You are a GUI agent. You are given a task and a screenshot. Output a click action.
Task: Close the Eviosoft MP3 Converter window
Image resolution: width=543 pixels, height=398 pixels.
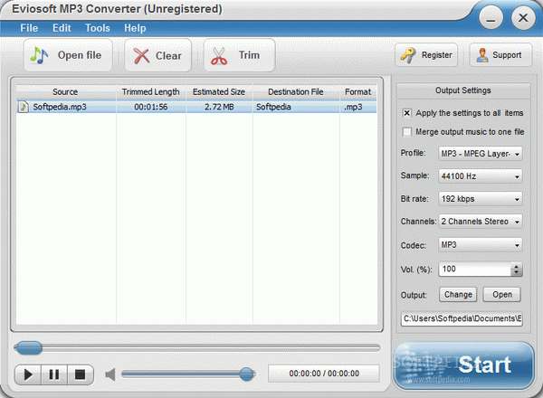tap(523, 18)
